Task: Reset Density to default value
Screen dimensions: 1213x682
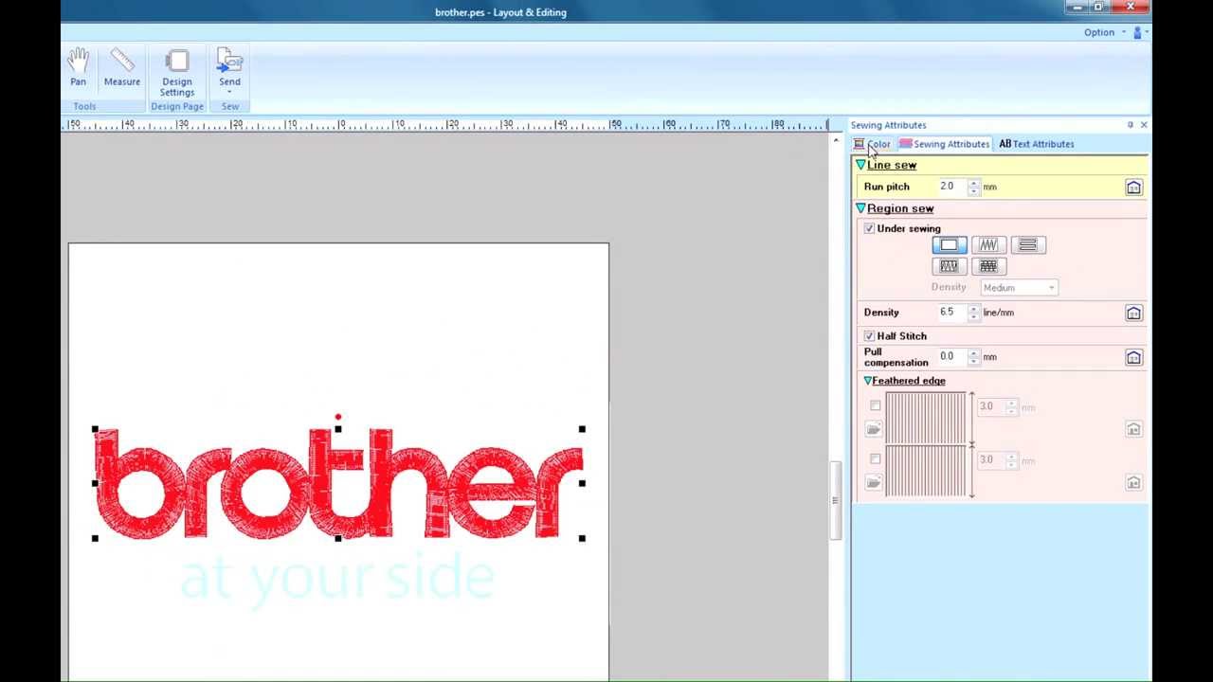Action: tap(1133, 314)
